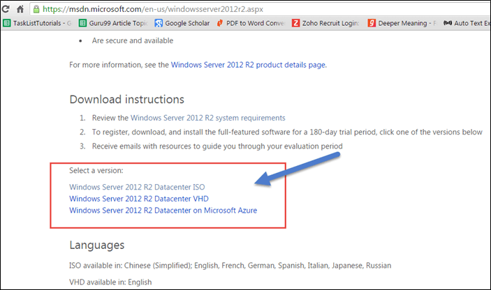Open the Google Scholar bookmark

click(x=182, y=23)
